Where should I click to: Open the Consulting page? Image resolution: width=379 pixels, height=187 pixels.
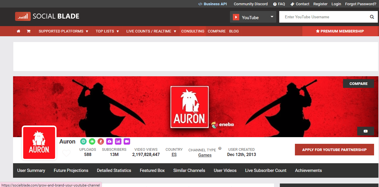click(x=193, y=31)
